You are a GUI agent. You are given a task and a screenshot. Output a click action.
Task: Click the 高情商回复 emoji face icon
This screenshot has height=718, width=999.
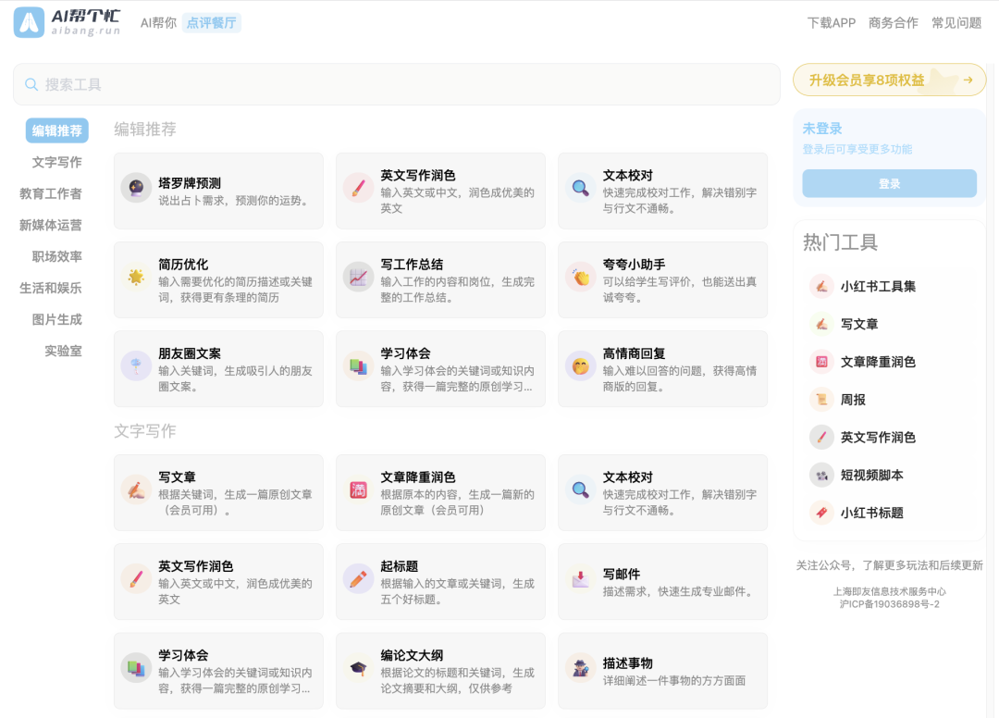(x=580, y=366)
